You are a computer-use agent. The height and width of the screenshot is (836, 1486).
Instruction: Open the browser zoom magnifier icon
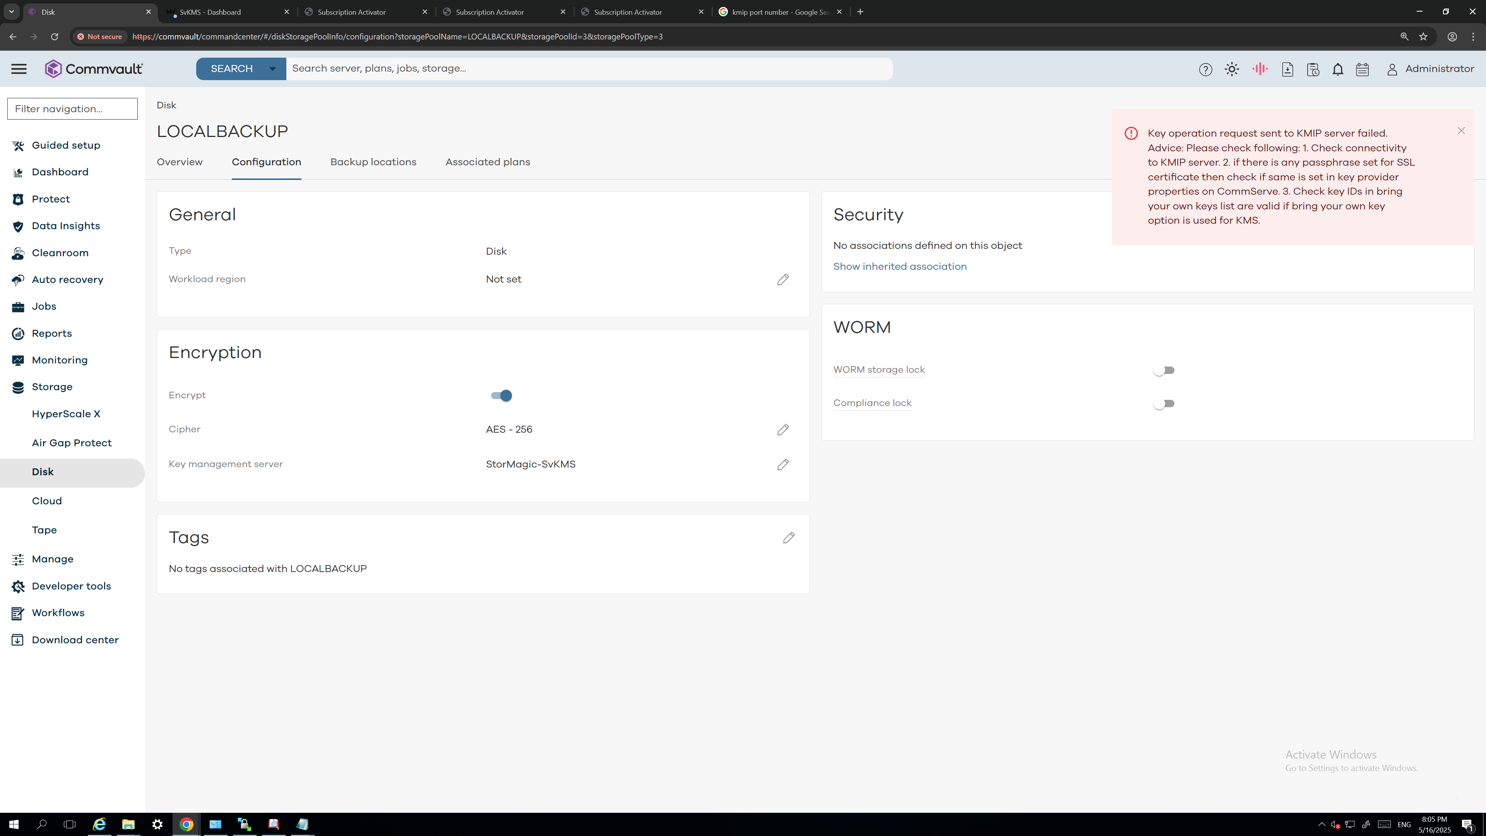1404,36
